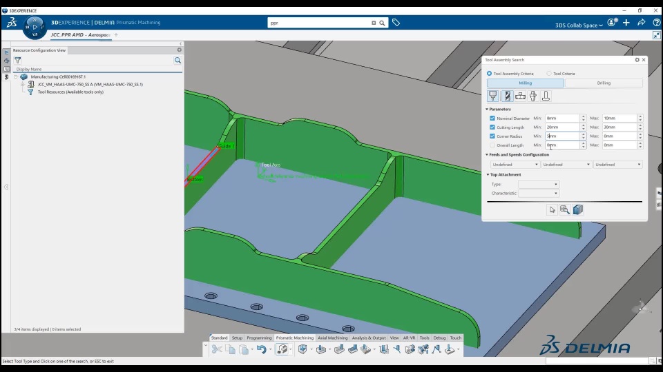
Task: Open Help question mark icon
Action: [656, 23]
